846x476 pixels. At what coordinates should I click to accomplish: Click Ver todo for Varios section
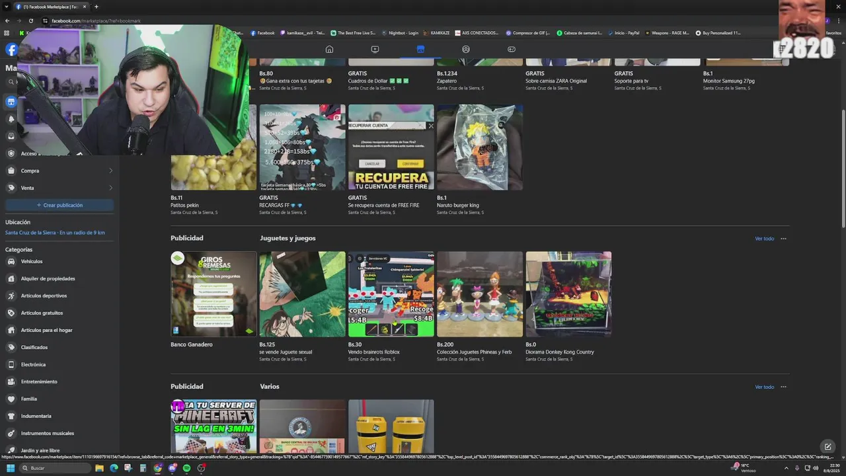pos(764,387)
